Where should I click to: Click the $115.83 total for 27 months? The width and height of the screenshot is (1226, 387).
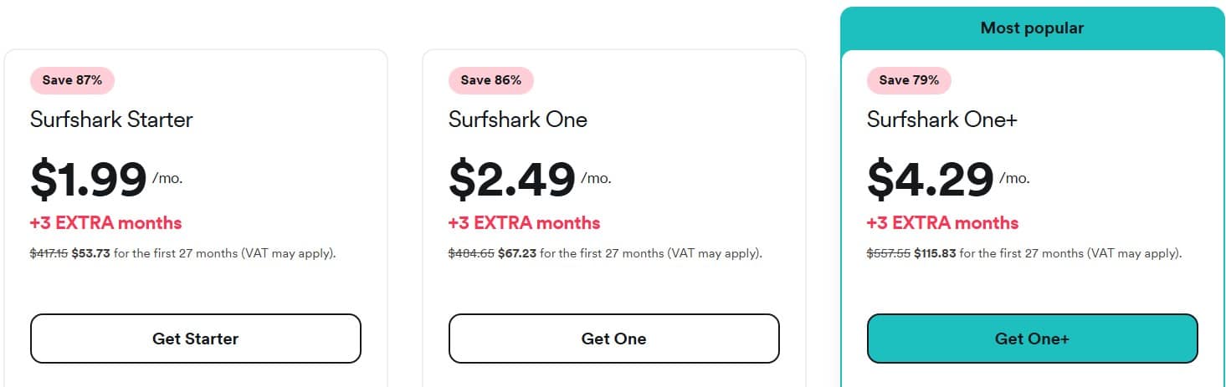click(x=935, y=253)
